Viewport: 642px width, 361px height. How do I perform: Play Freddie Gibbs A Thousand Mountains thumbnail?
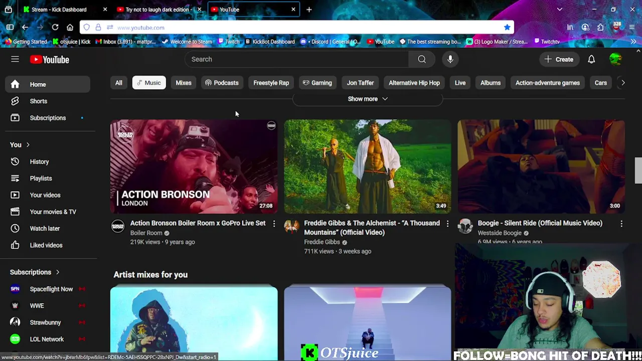(x=368, y=166)
